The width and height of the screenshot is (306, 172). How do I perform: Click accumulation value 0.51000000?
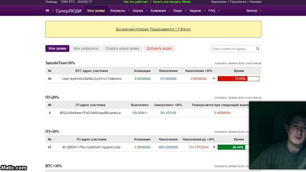(168, 79)
